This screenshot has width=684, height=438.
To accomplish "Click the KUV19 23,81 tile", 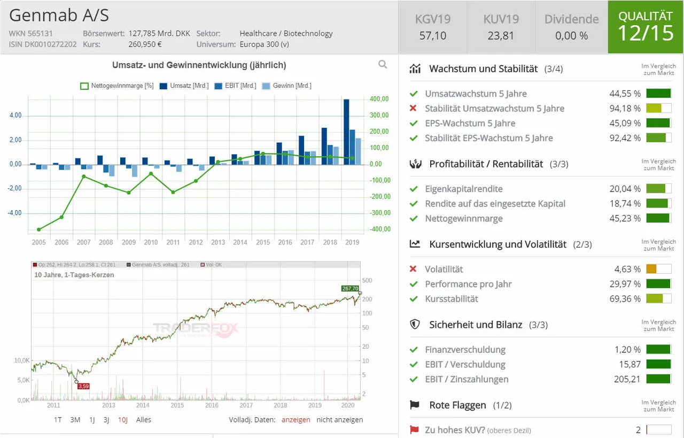I will [x=501, y=27].
